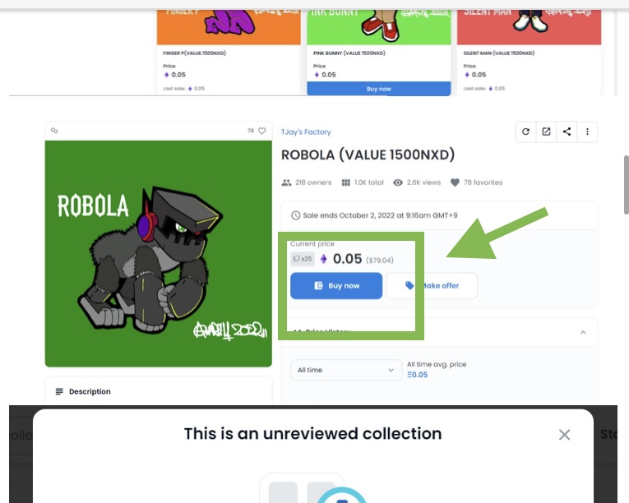Click the blue Buy now button
This screenshot has height=503, width=629.
[x=336, y=285]
